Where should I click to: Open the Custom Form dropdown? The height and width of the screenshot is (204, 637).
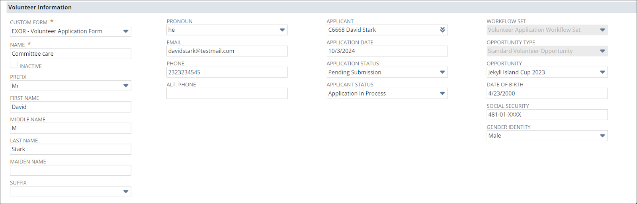pos(126,31)
